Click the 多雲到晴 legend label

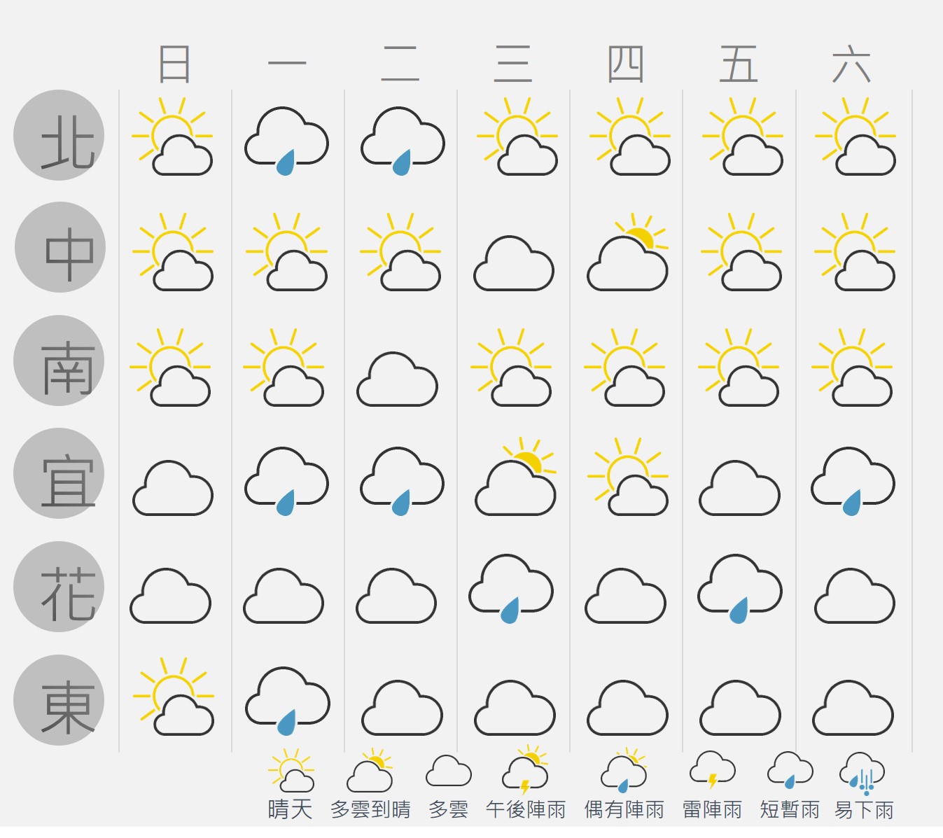pos(370,810)
